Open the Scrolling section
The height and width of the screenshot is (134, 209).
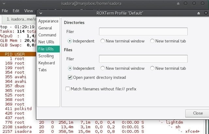(48, 56)
